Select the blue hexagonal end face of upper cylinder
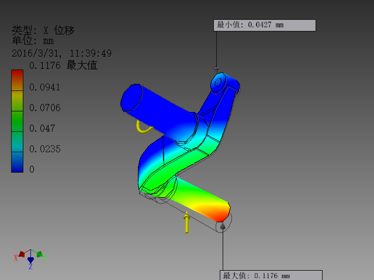The width and height of the screenshot is (374, 280). click(131, 97)
